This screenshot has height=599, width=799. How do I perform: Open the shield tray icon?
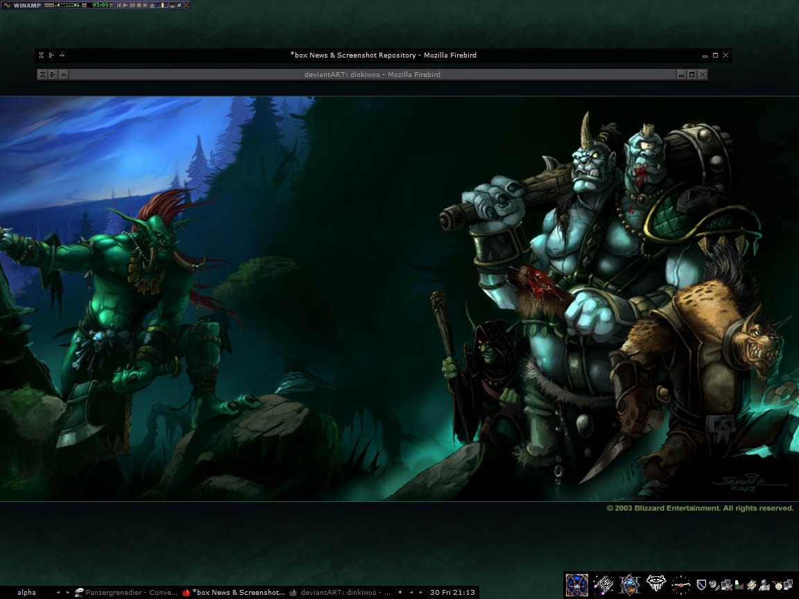point(701,585)
